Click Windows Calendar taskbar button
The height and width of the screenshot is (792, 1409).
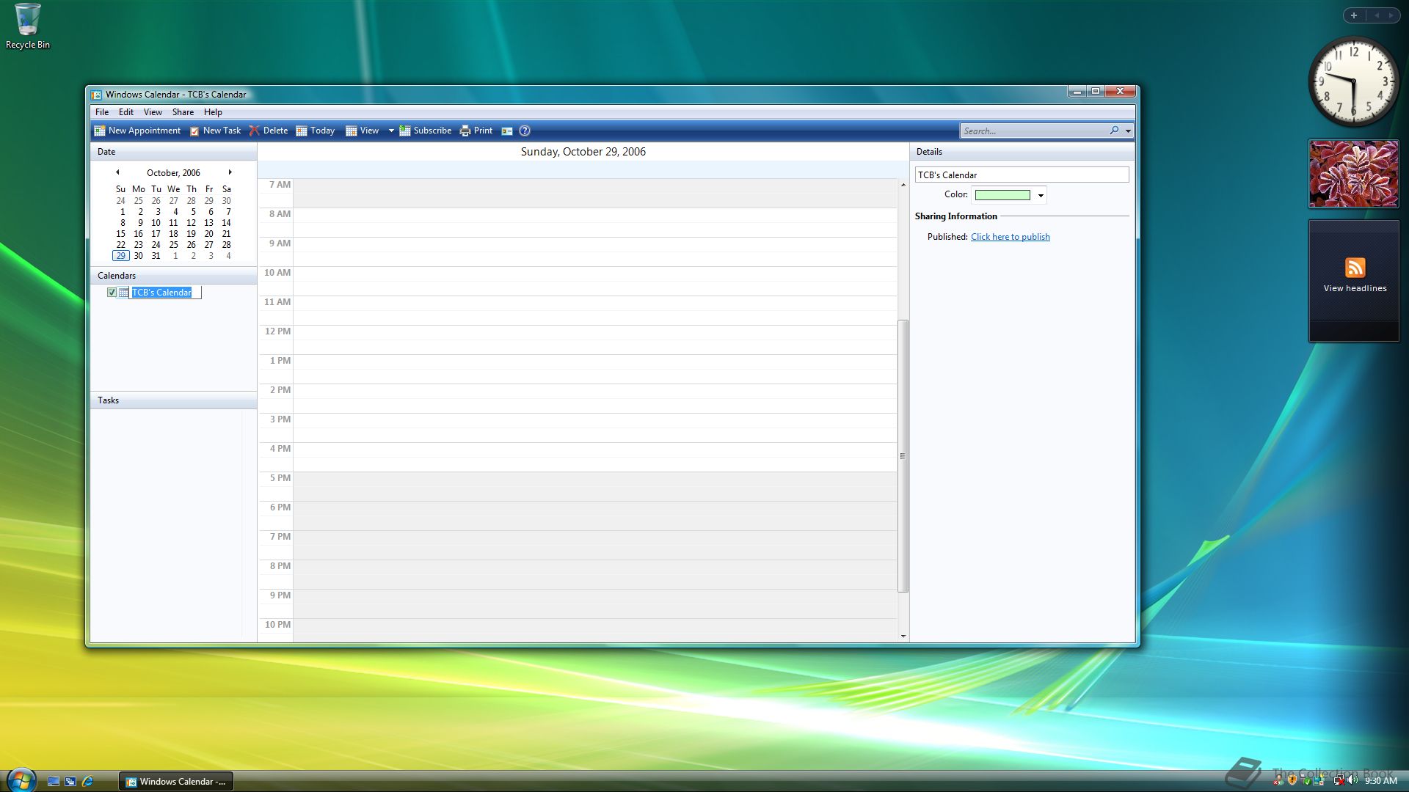coord(175,782)
